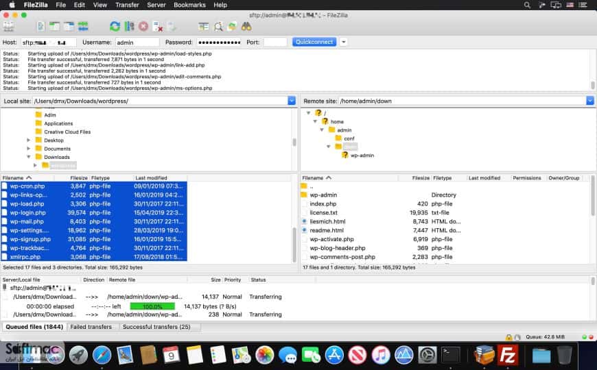This screenshot has width=597, height=370.
Task: Expand the Desktop folder in local tree
Action: tap(29, 140)
